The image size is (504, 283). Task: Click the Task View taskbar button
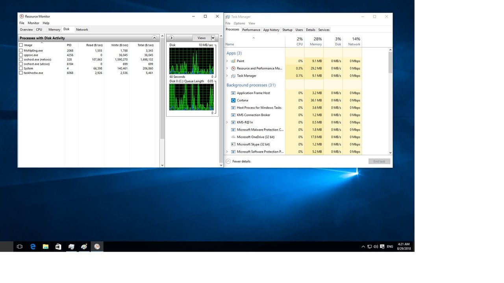tap(20, 246)
